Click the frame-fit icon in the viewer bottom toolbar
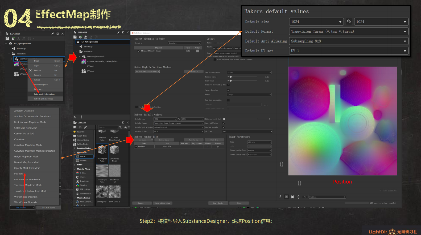421x235 pixels. [x=292, y=197]
